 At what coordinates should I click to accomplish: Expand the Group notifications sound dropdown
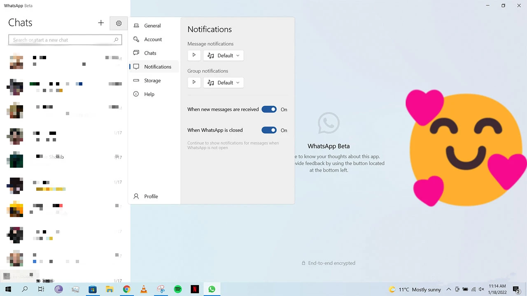pyautogui.click(x=224, y=83)
